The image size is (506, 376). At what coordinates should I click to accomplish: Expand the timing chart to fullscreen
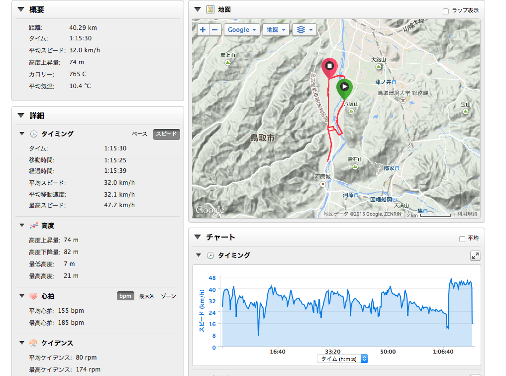pos(475,255)
